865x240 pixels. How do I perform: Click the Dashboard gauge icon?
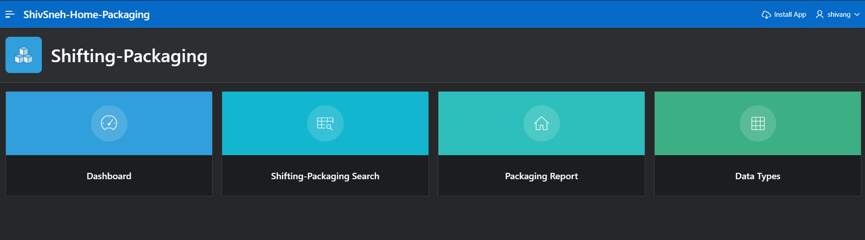pos(109,123)
